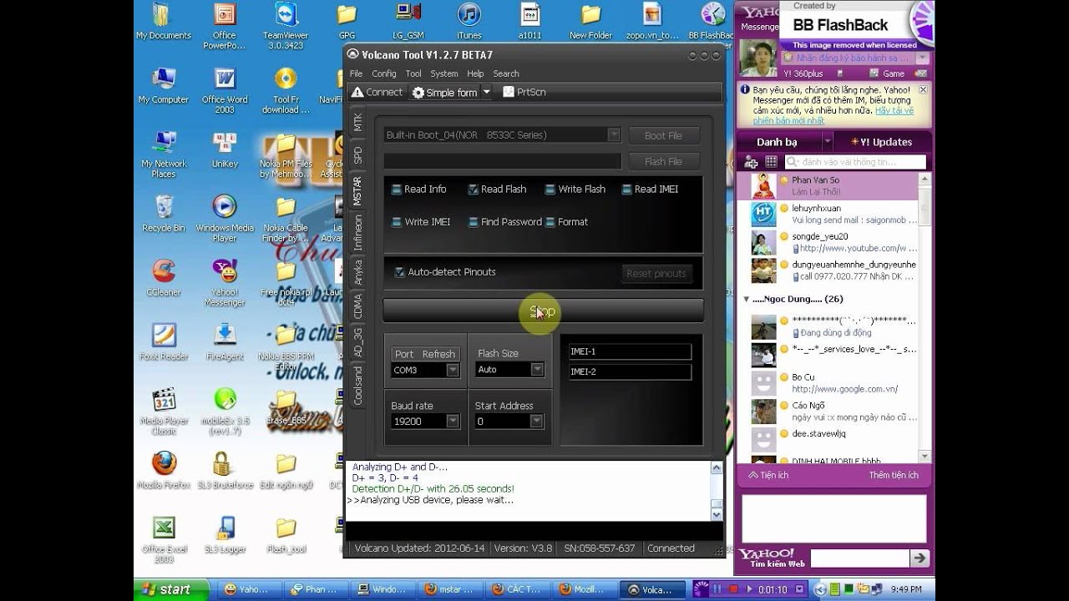Click the Flash File button

(662, 161)
